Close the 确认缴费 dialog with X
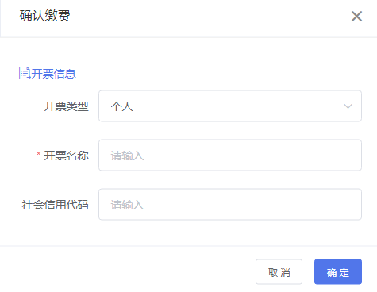Screen dimensions: 377x292 point(356,17)
